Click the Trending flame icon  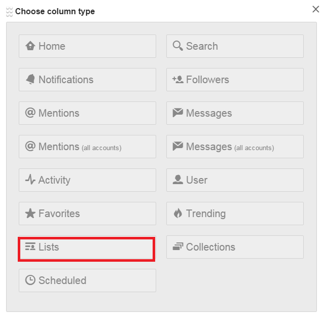coord(177,214)
